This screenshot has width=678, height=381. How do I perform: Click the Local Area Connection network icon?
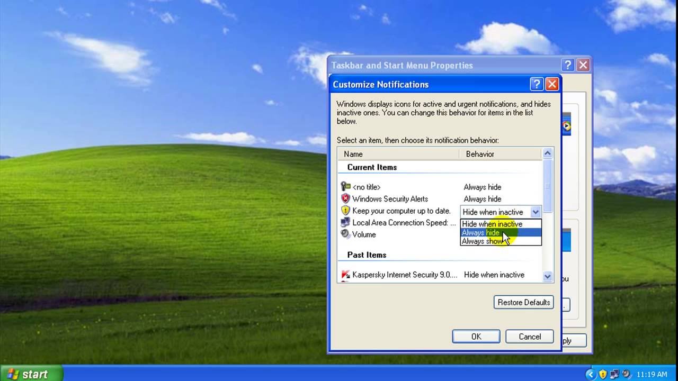345,222
